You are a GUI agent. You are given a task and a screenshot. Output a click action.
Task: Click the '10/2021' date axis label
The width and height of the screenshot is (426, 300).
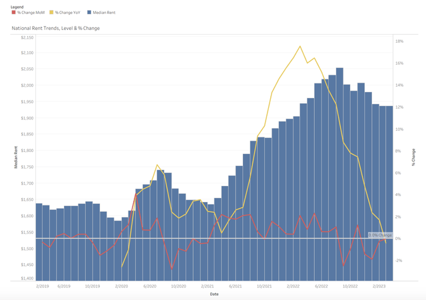point(264,287)
